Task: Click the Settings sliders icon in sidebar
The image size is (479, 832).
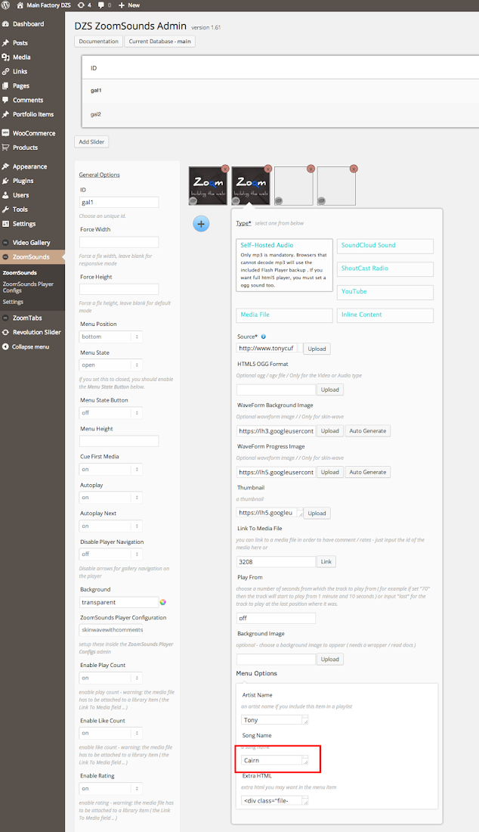Action: tap(6, 224)
